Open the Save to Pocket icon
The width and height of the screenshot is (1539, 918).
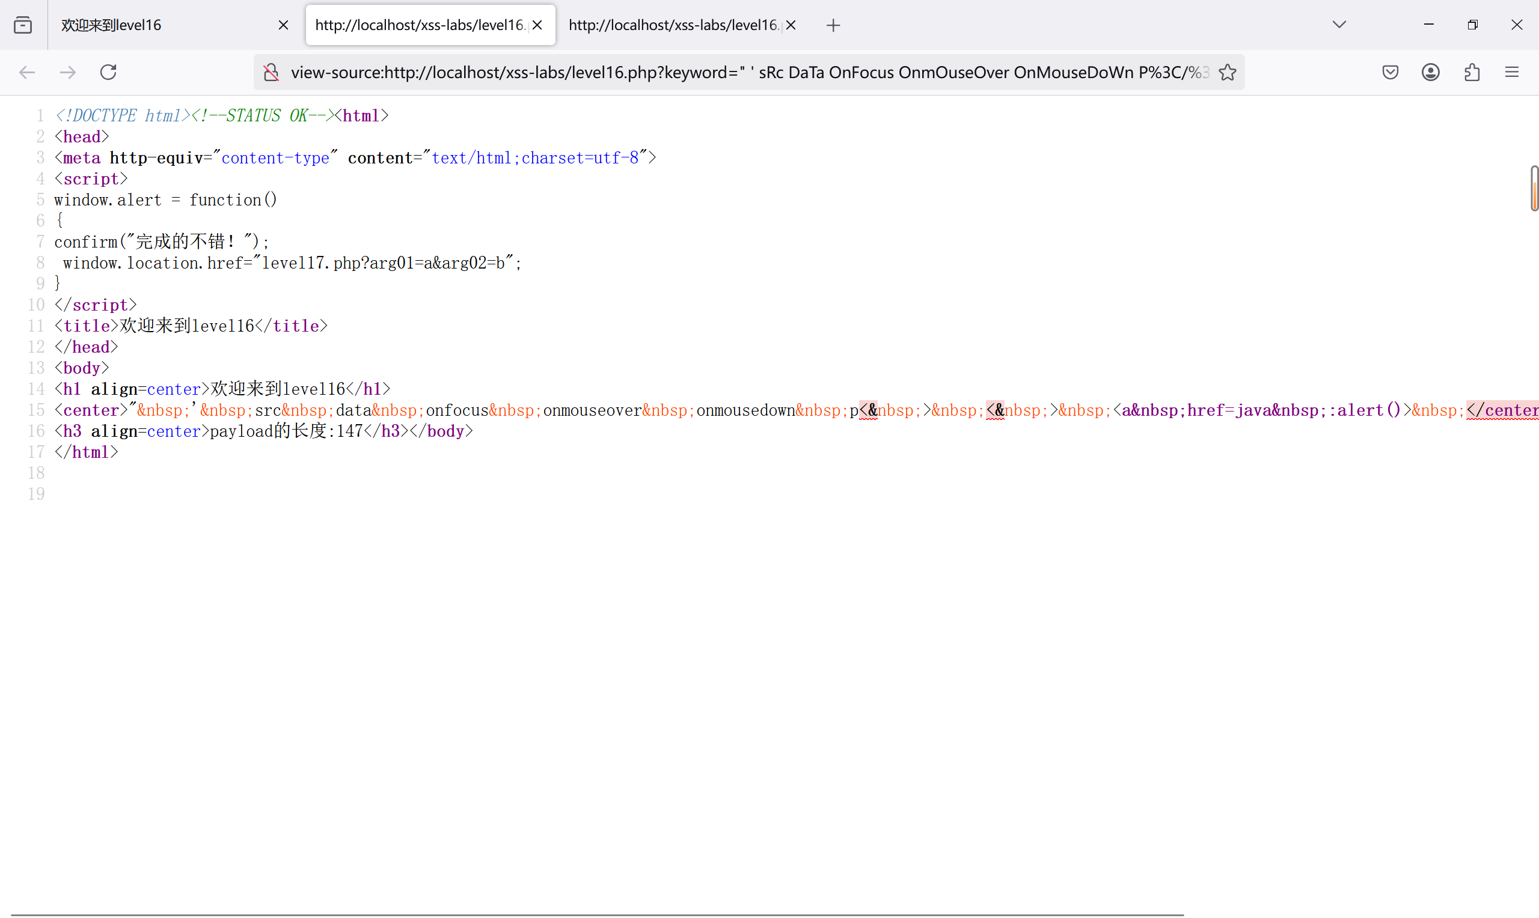pyautogui.click(x=1390, y=72)
